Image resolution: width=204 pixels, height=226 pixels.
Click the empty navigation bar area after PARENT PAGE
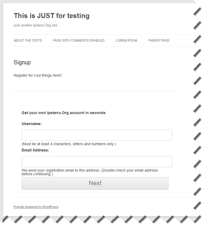point(183,41)
